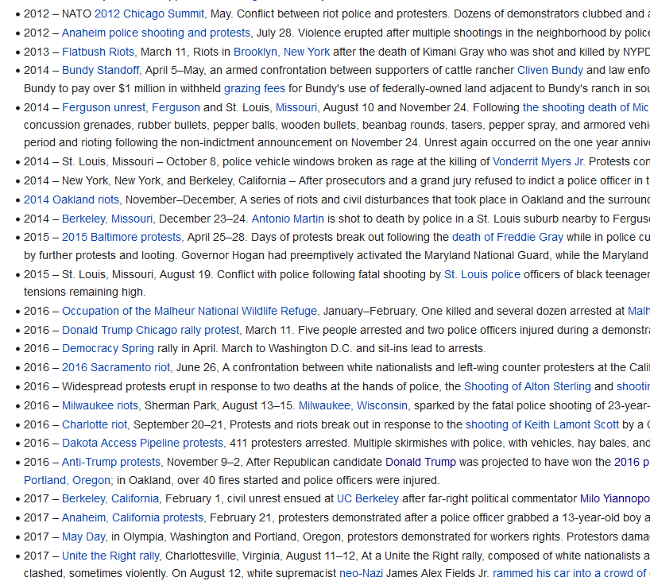The height and width of the screenshot is (585, 650).
Task: Follow the shooting link after Alton Sterling
Action: click(x=633, y=386)
